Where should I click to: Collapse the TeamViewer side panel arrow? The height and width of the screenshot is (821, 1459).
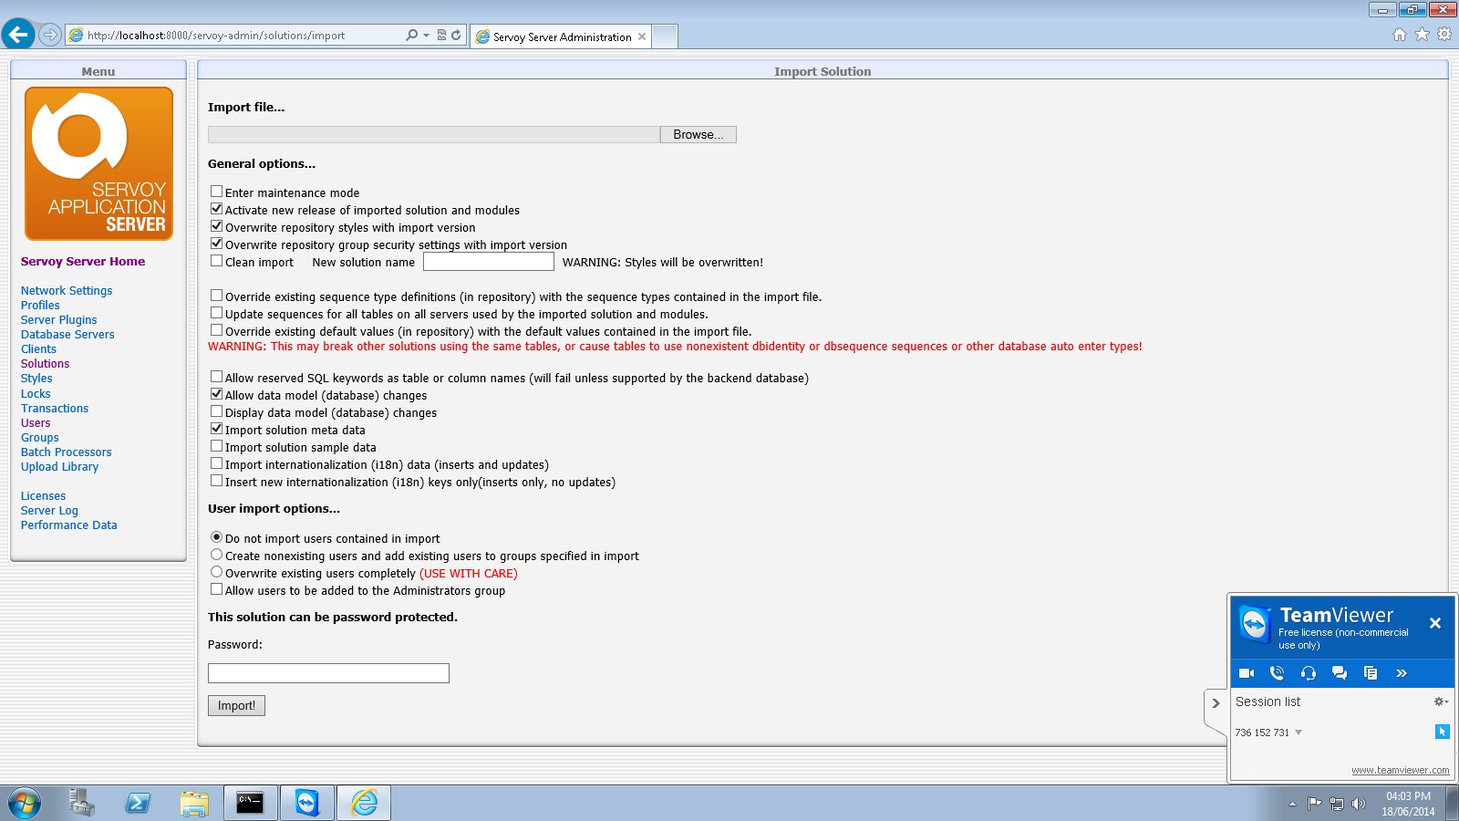point(1216,703)
